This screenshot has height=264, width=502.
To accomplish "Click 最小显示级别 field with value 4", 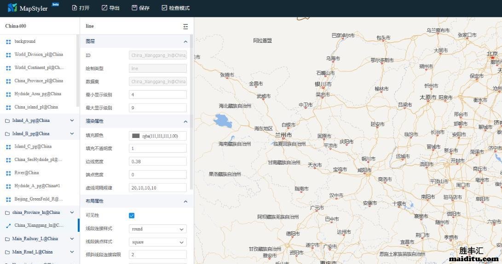I will [x=158, y=95].
